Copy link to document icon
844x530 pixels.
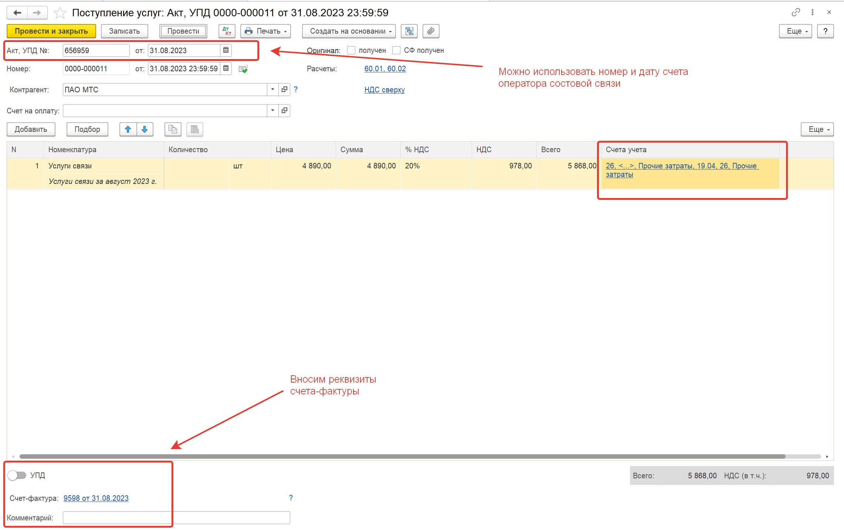[796, 13]
